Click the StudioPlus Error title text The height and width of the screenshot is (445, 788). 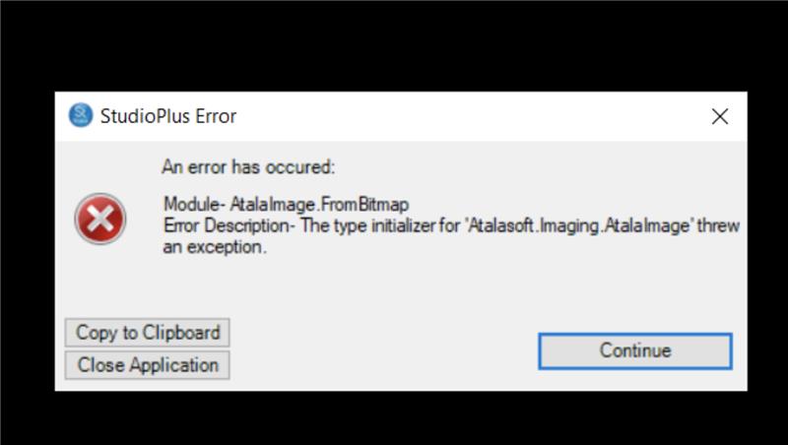pos(168,116)
